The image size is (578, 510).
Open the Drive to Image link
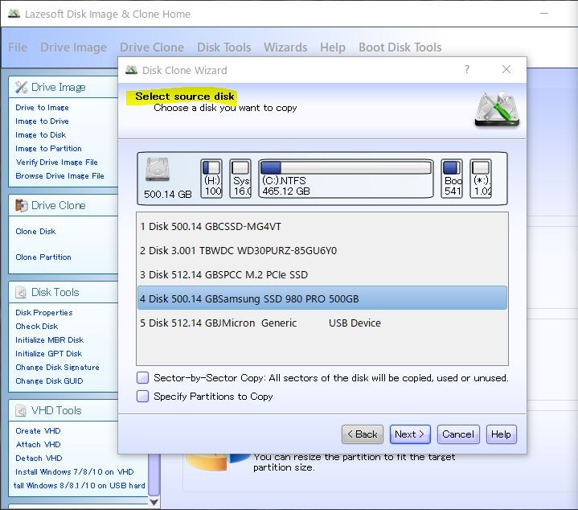pos(42,107)
